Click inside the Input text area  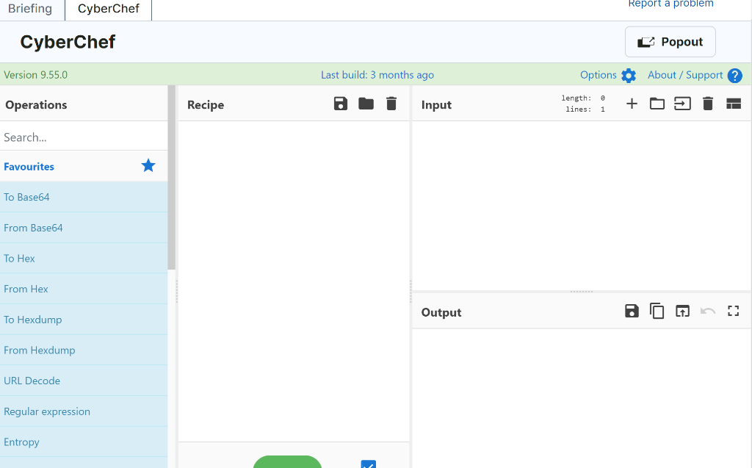tap(582, 206)
